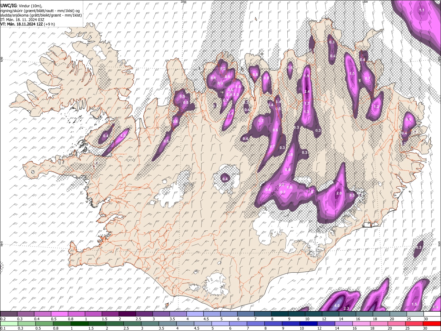Viewport: 441px width, 331px height.
Task: Click the '20W' longitude label at top
Action: click(x=184, y=2)
